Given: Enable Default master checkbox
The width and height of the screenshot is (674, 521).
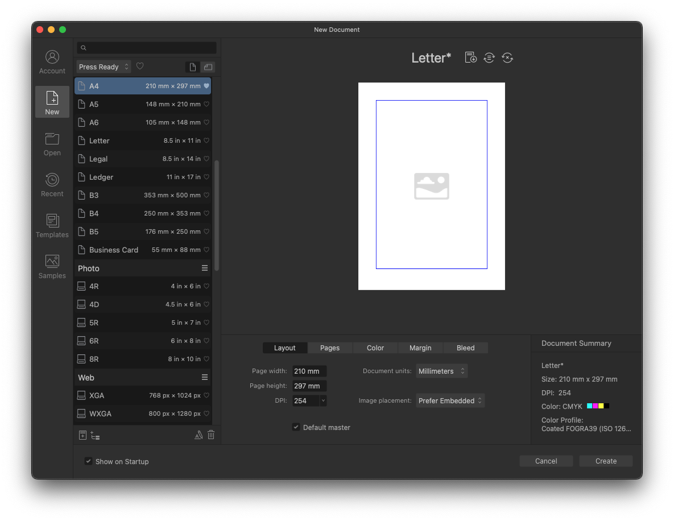Looking at the screenshot, I should (x=296, y=427).
